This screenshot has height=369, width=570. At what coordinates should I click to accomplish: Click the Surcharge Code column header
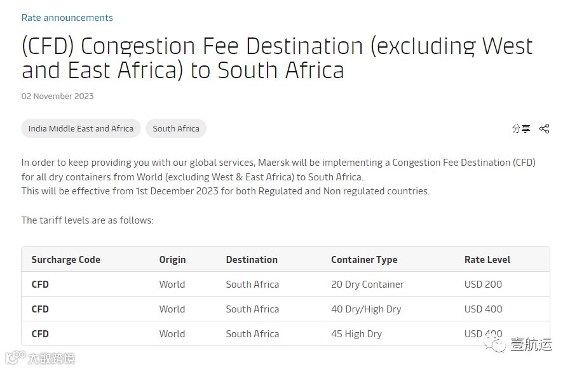click(66, 260)
